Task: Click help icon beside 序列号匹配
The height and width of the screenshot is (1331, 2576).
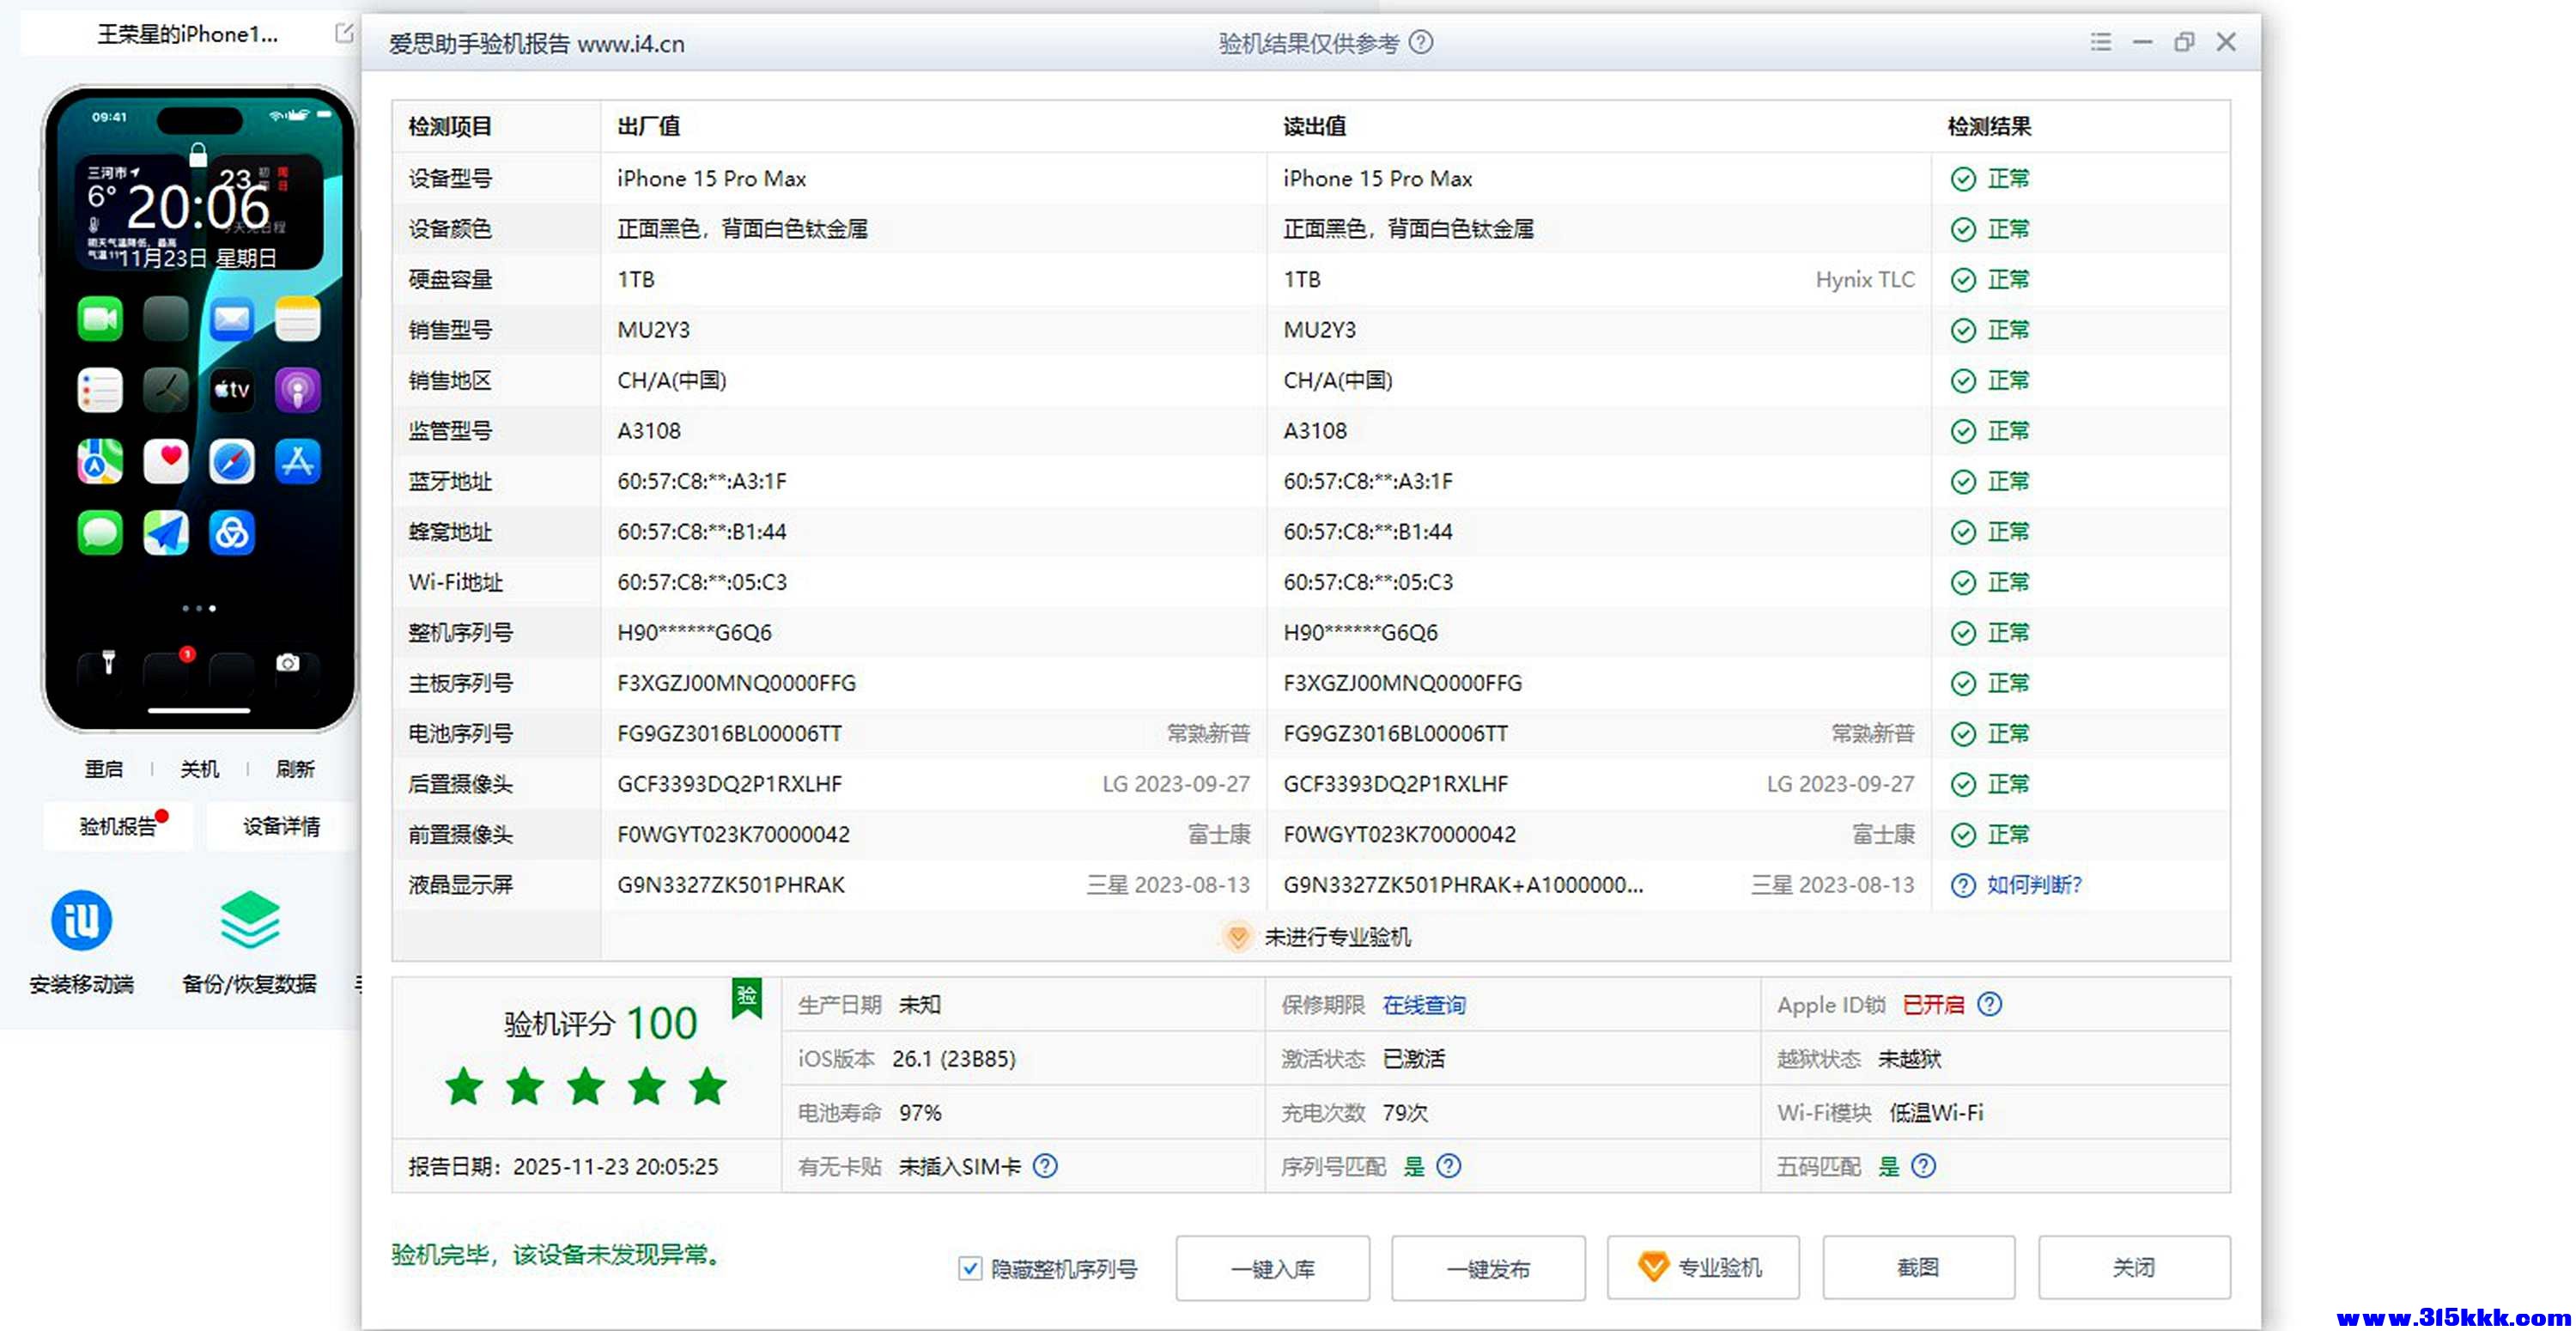Action: [1448, 1166]
